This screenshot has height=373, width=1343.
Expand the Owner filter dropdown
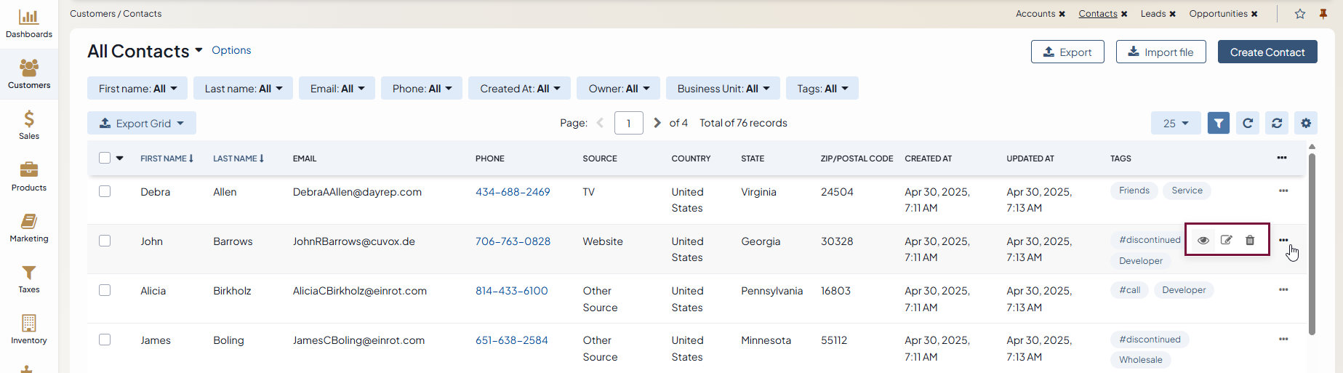(619, 89)
